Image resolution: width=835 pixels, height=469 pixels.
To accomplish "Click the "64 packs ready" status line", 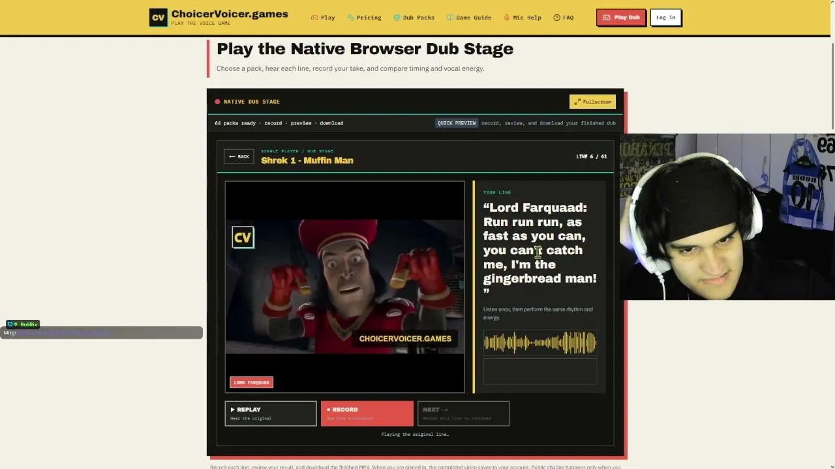I will click(x=279, y=123).
